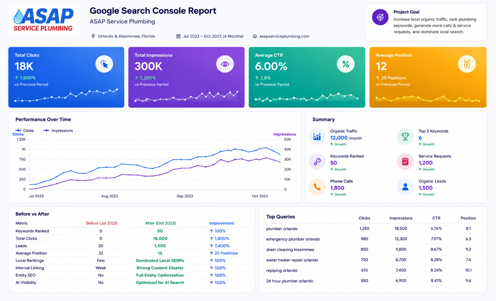Click the 'Dominated Local SERPs' value
The image size is (496, 301).
click(160, 260)
